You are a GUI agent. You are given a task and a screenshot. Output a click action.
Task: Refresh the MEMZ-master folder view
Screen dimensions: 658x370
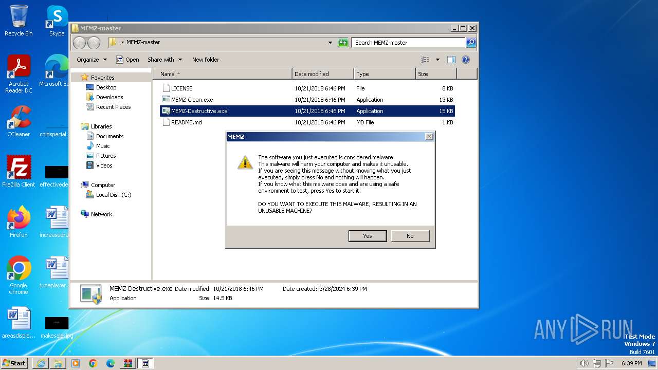coord(343,43)
